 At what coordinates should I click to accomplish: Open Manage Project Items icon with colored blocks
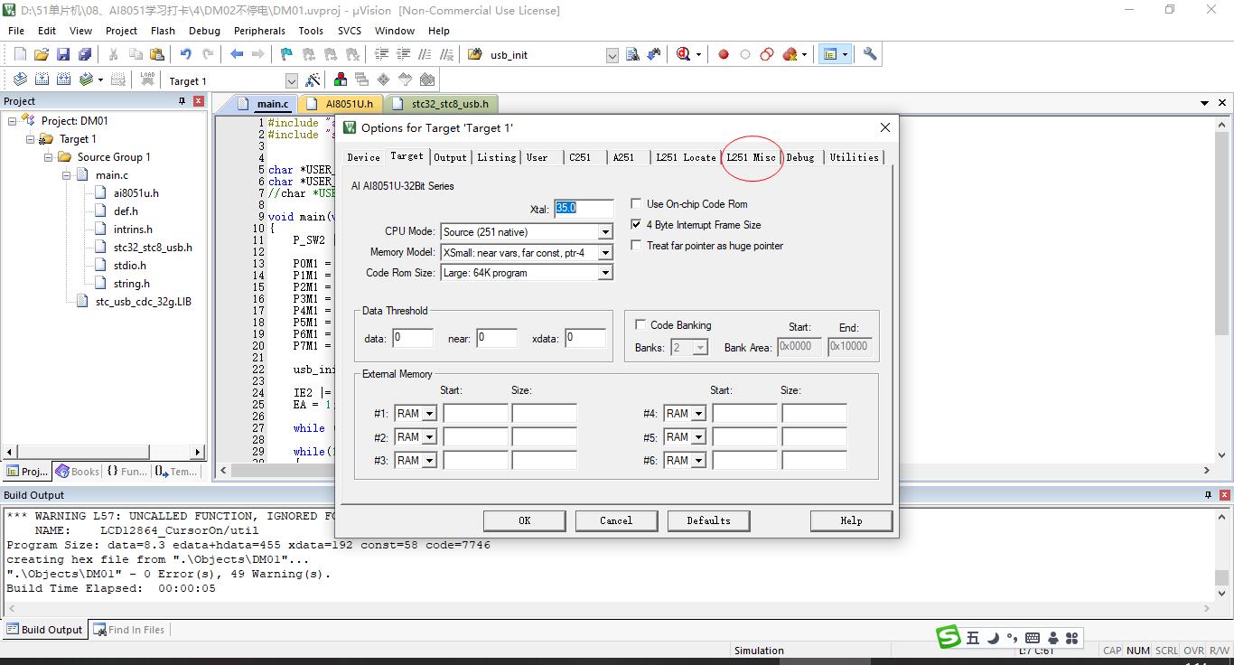(x=340, y=80)
